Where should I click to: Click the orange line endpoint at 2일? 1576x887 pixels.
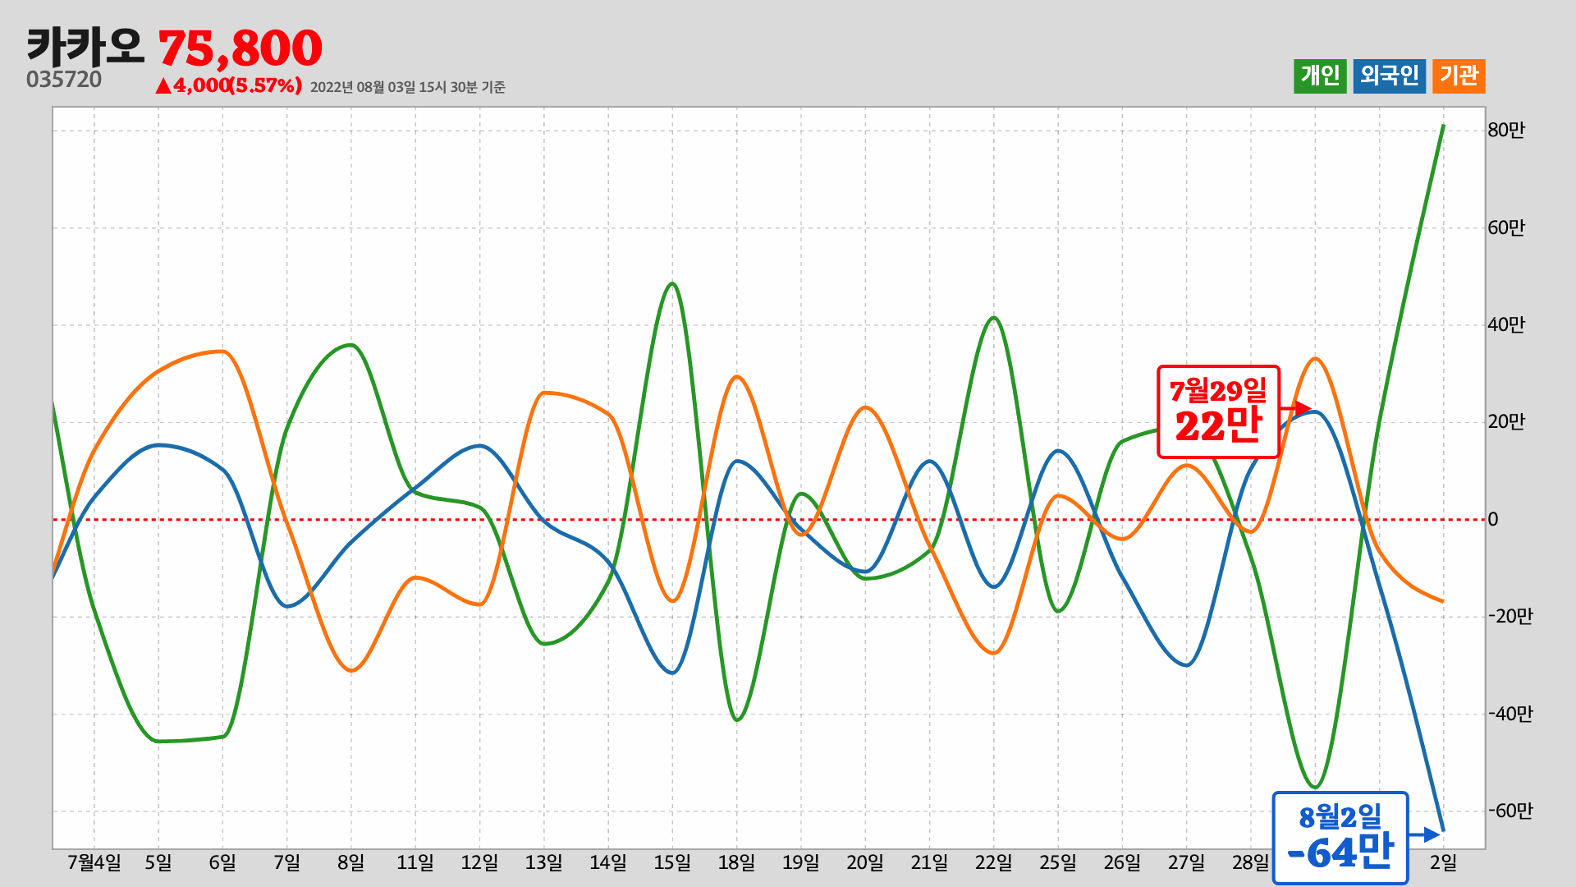pyautogui.click(x=1442, y=601)
